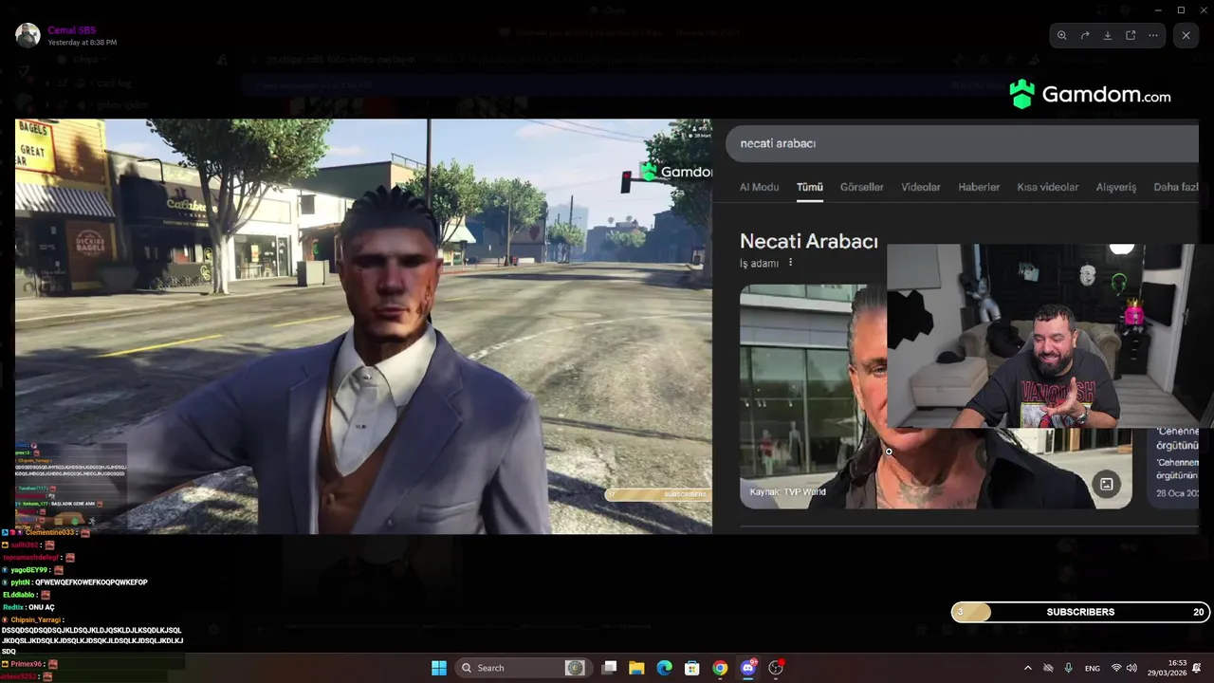1214x683 pixels.
Task: Minimize the Discord window
Action: (x=1157, y=9)
